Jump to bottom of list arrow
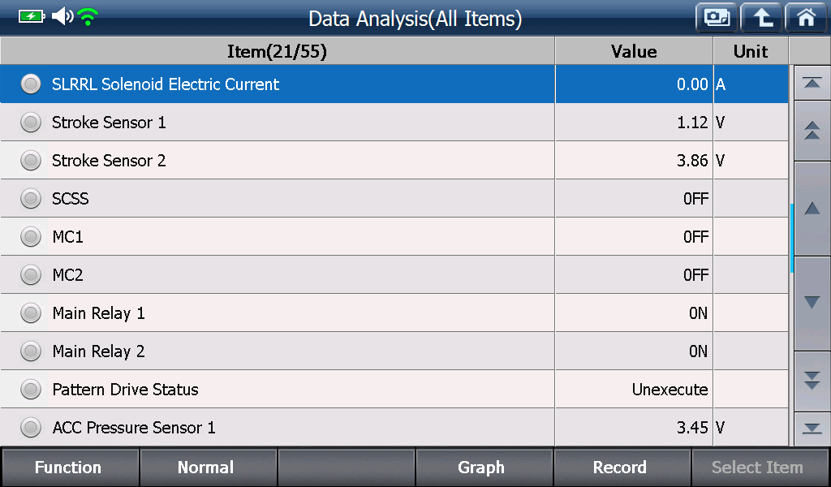 point(812,429)
